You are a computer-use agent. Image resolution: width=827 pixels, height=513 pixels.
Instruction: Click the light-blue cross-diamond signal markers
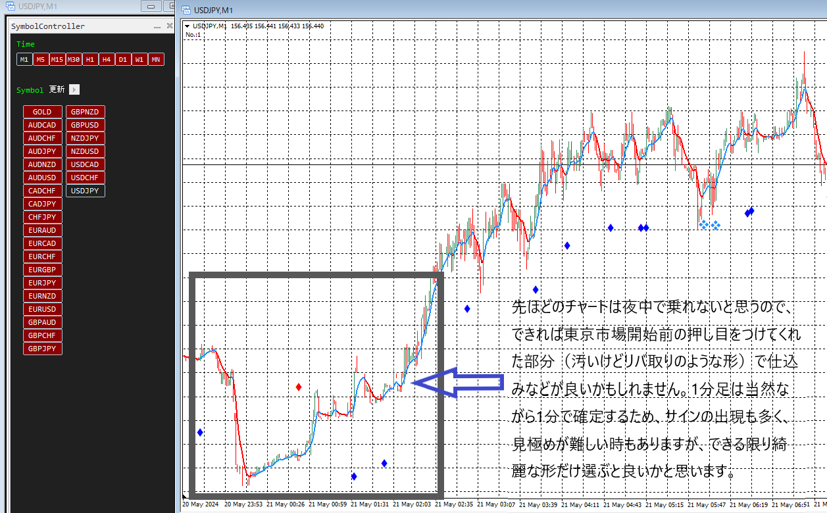point(709,225)
